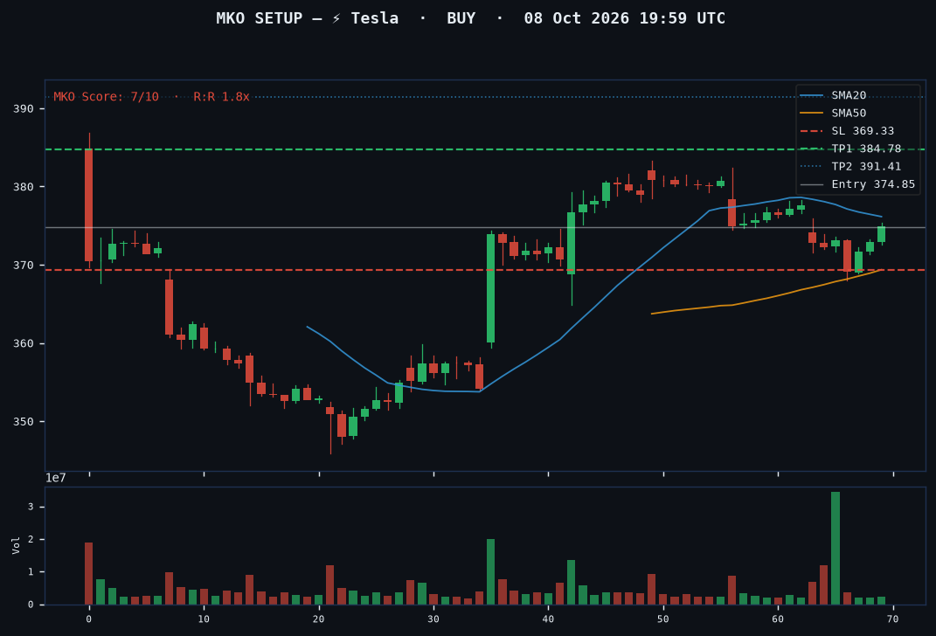Click the 370 price axis label
This screenshot has height=636, width=936.
click(24, 265)
